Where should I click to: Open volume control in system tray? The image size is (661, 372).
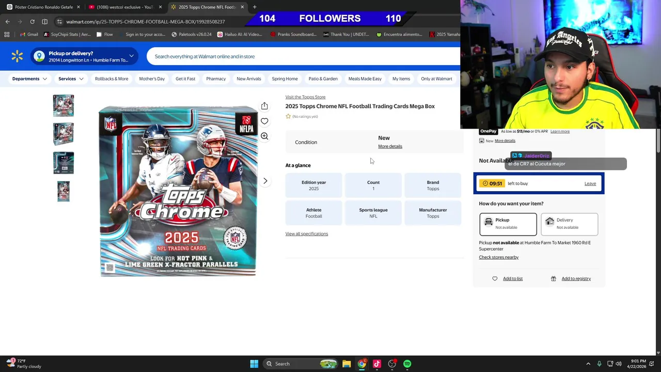pyautogui.click(x=619, y=364)
